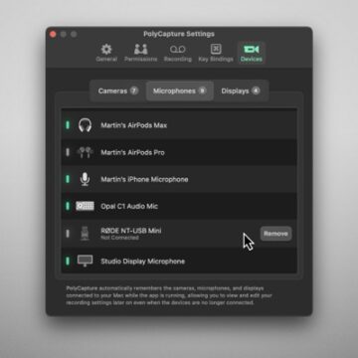Open the Permissions settings tab
The height and width of the screenshot is (358, 358).
(141, 53)
